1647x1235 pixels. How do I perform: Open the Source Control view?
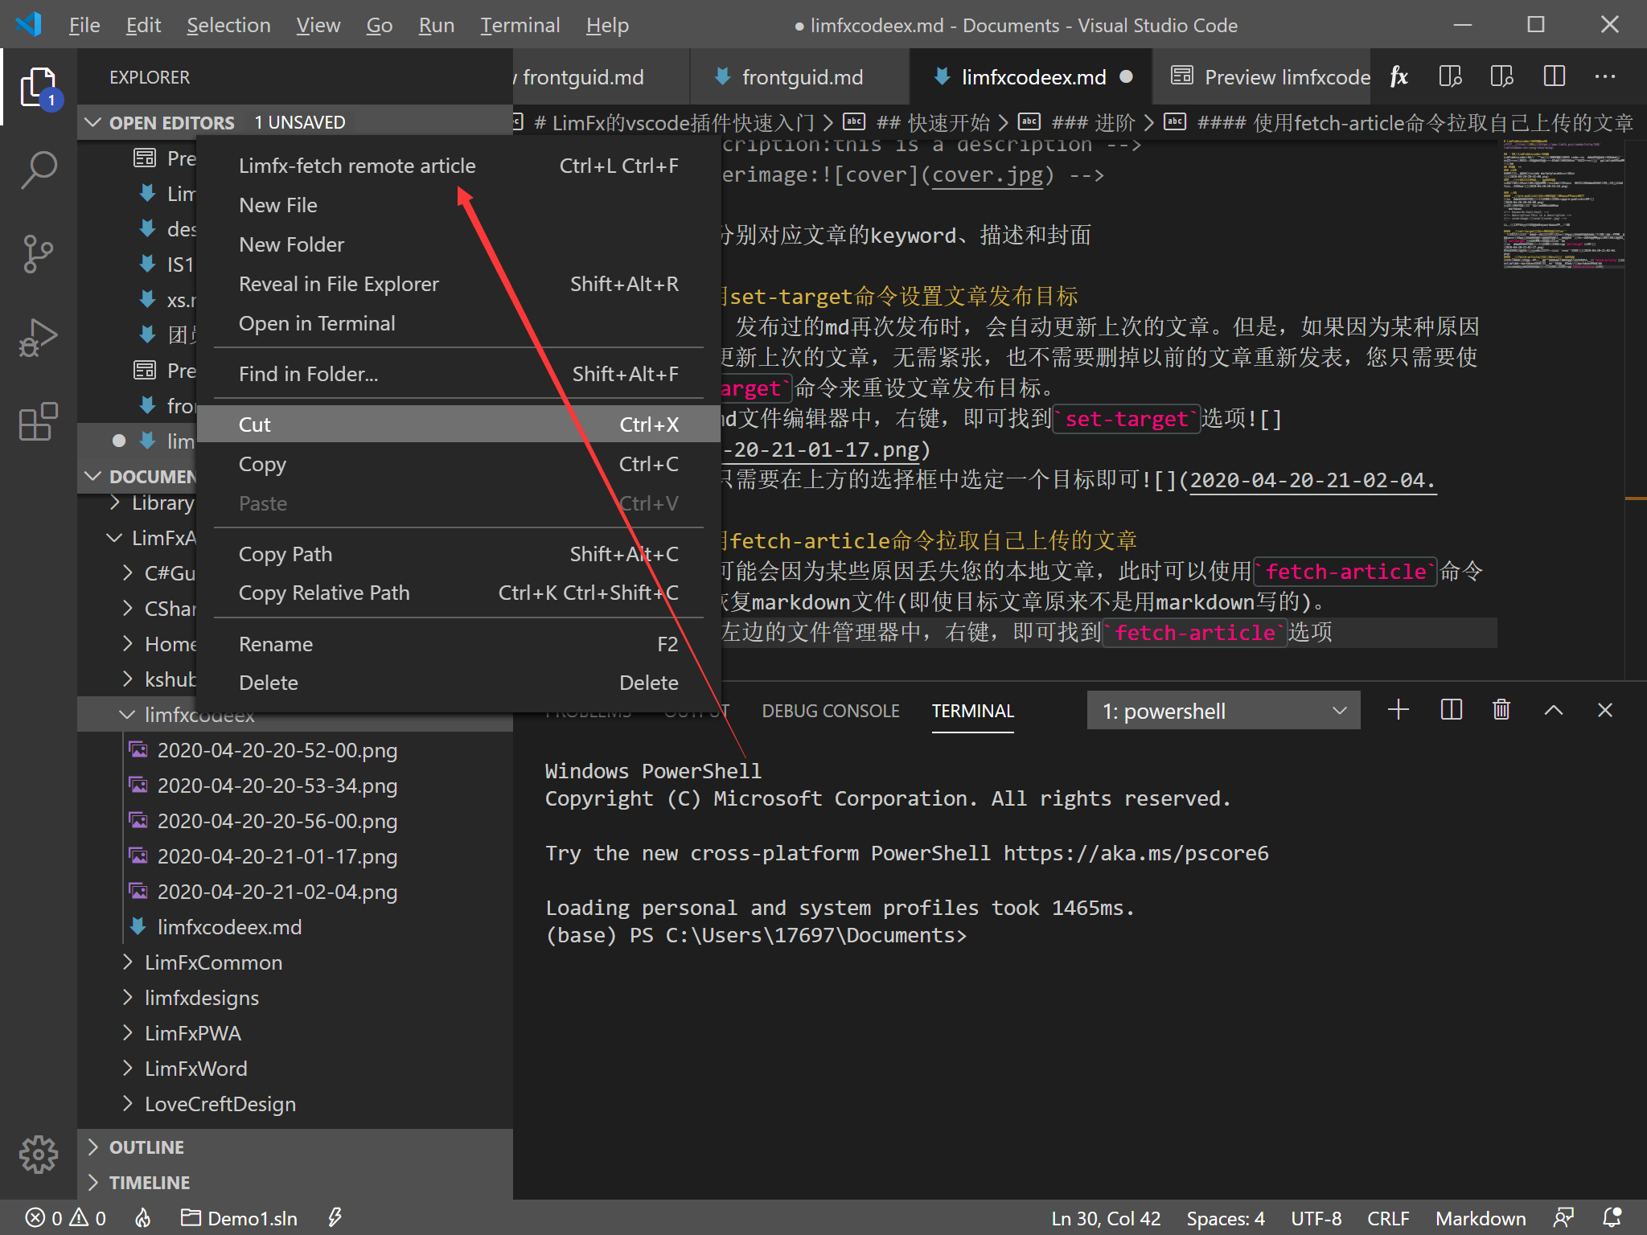click(38, 253)
